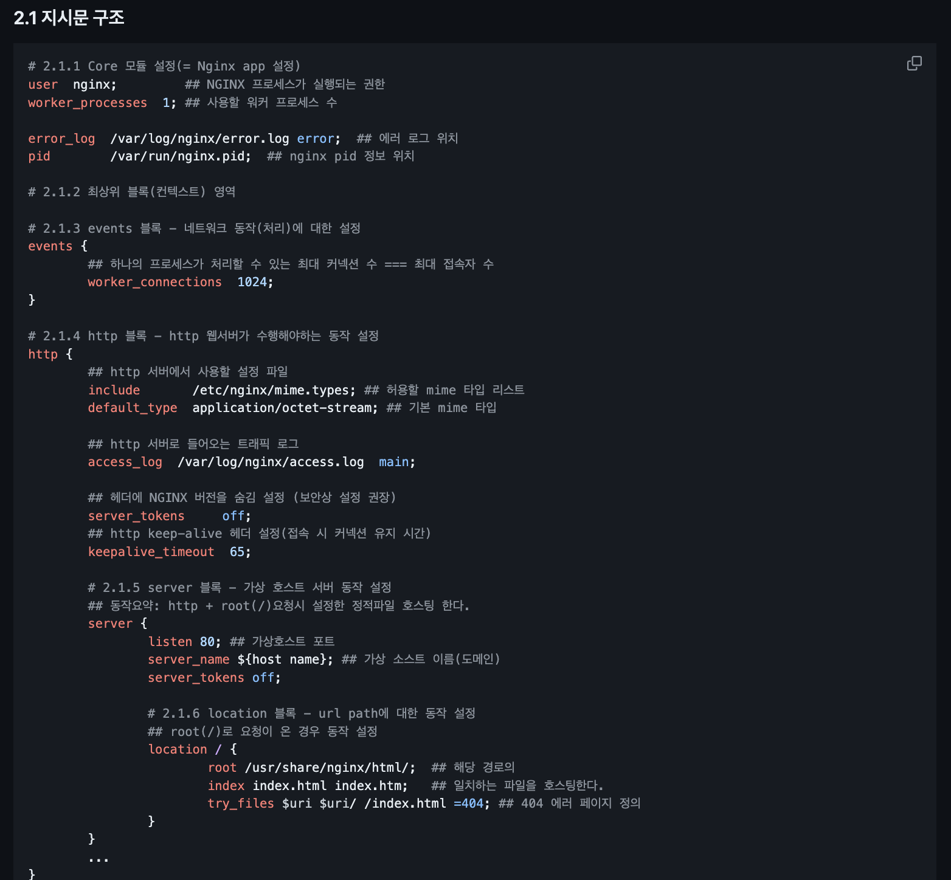Click the "=404;" value

click(472, 803)
